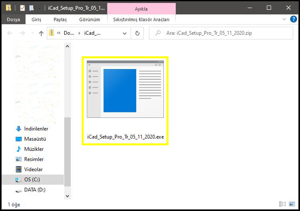
Task: Open Customize Quick Access Toolbar dropdown
Action: [x=40, y=8]
